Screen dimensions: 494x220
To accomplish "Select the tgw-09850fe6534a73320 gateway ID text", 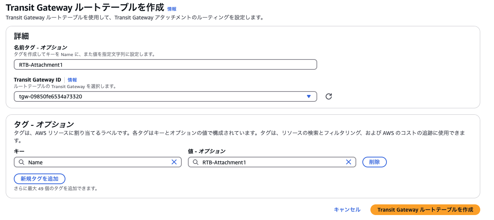I will (x=51, y=96).
